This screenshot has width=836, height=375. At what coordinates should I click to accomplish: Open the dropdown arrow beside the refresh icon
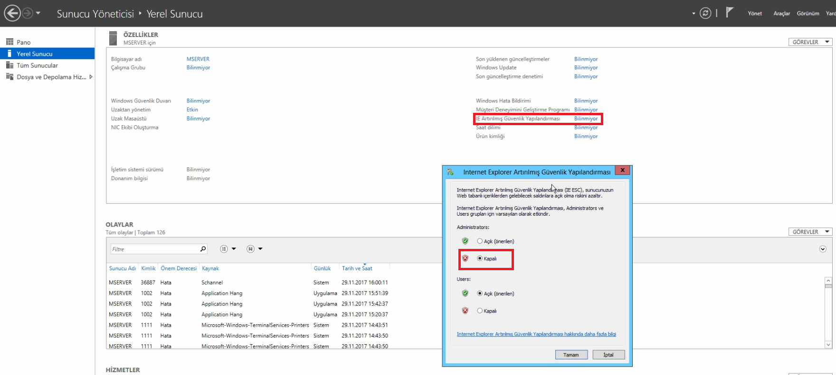coord(693,14)
